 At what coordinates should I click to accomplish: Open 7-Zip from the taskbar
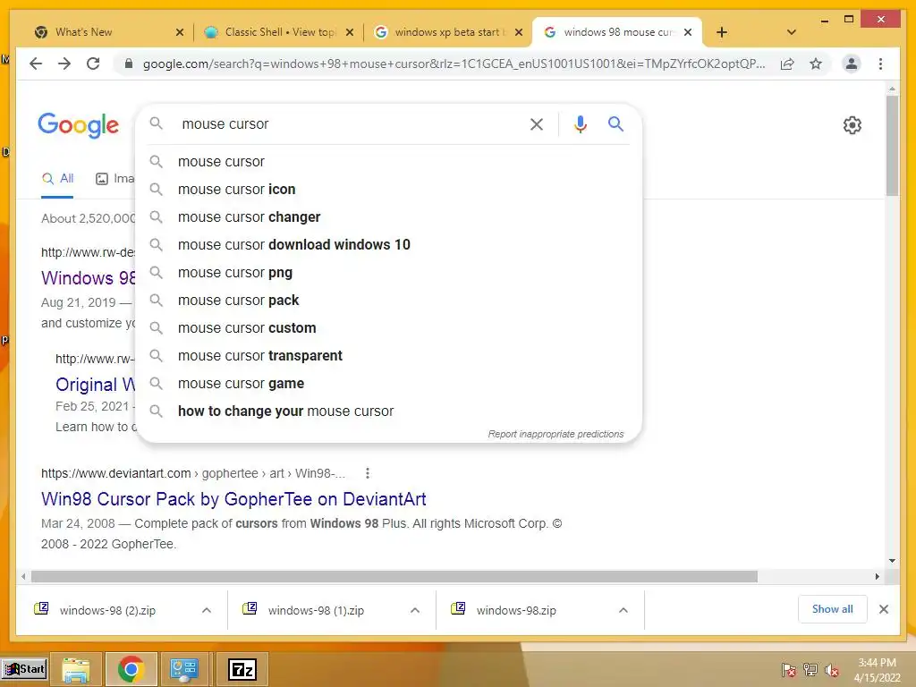[242, 669]
